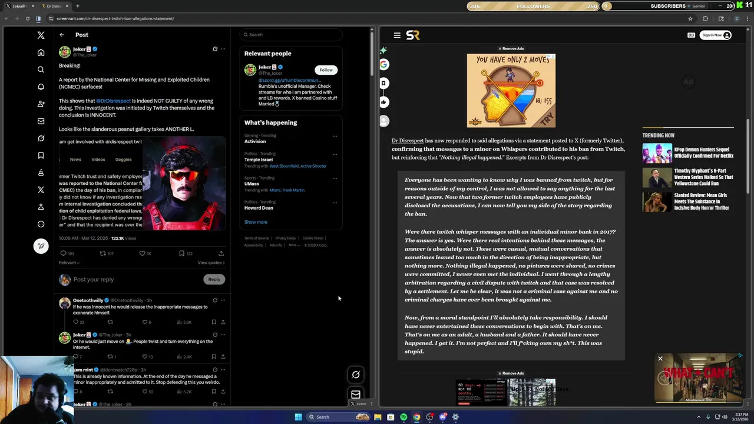Bookmark Onetoothwilly's reply

214,322
